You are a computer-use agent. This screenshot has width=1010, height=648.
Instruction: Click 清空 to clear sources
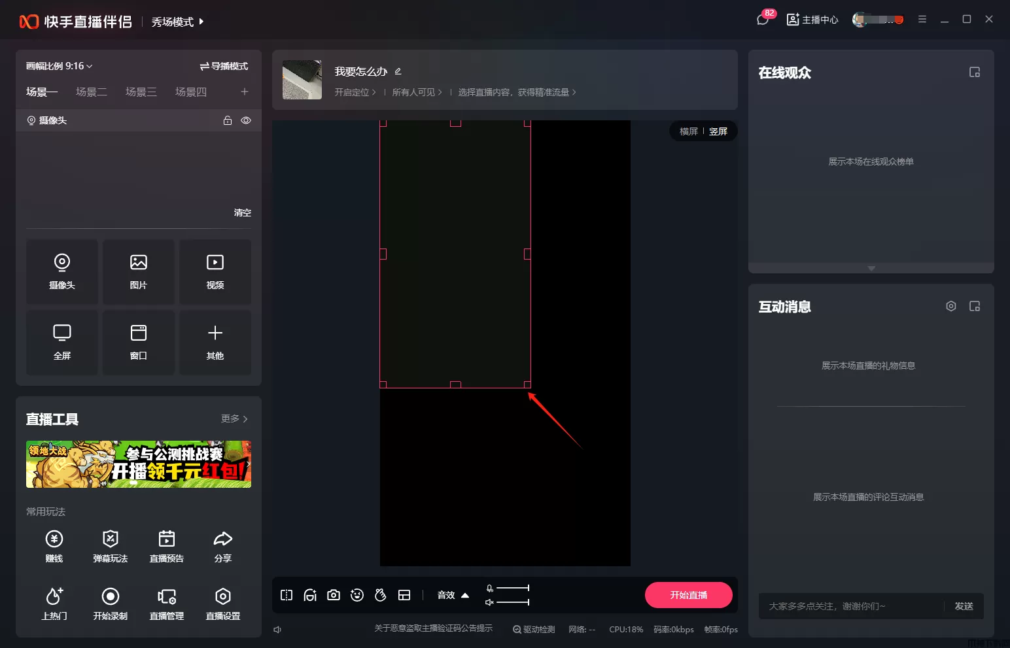[x=242, y=213]
